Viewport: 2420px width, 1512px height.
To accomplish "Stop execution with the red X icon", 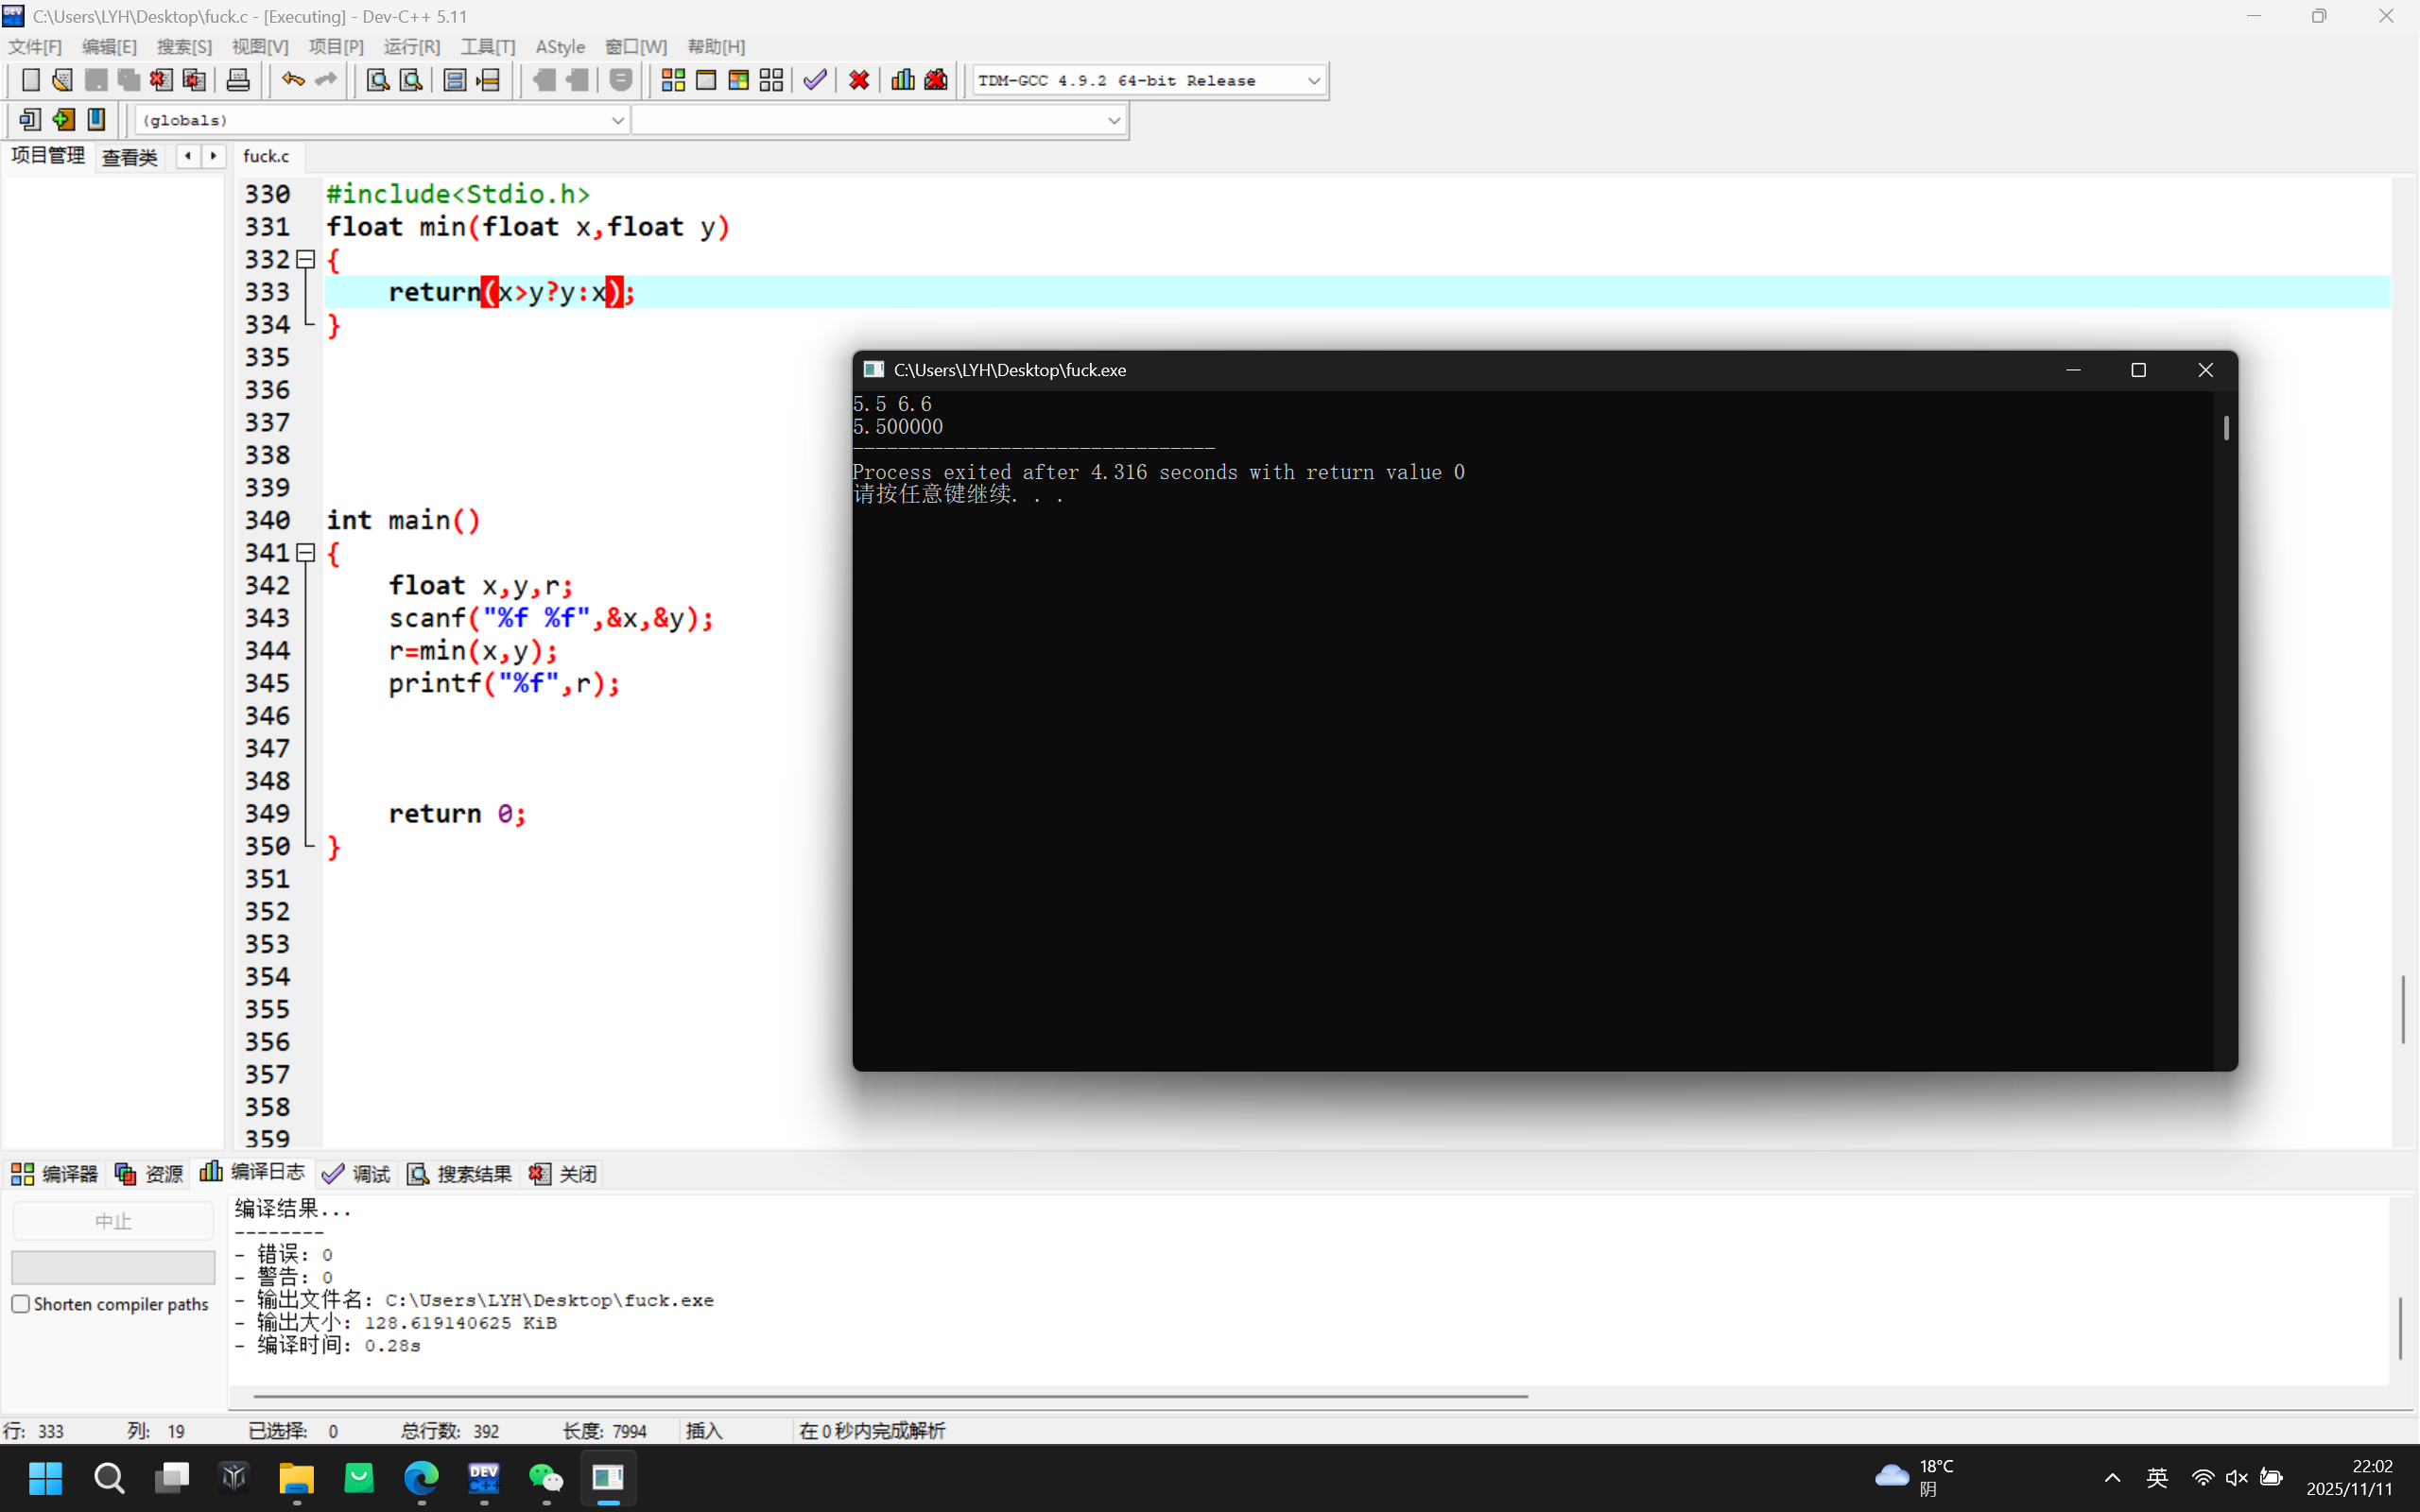I will (859, 80).
